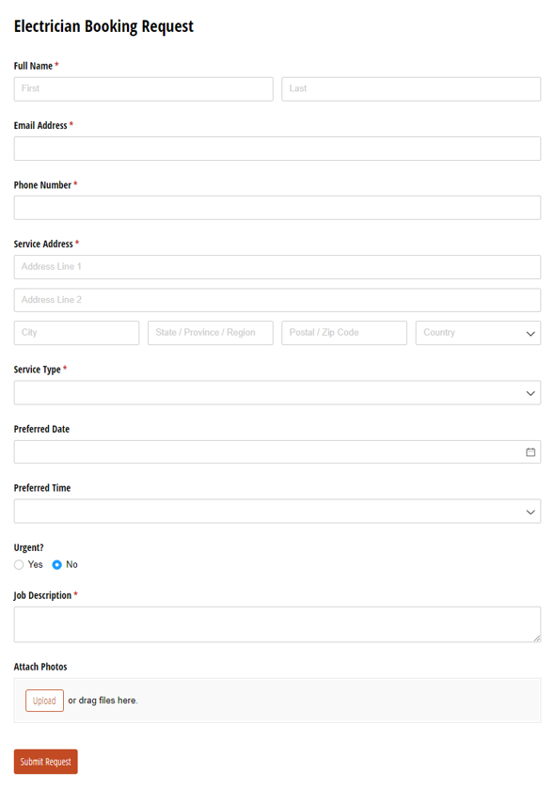The image size is (555, 788).
Task: Click into the Email Address field
Action: [277, 149]
